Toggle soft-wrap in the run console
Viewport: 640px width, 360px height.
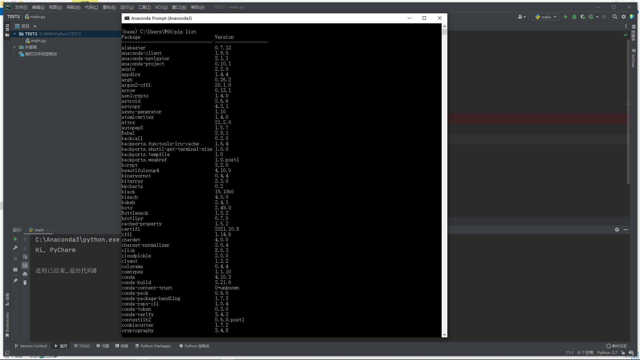pyautogui.click(x=25, y=257)
